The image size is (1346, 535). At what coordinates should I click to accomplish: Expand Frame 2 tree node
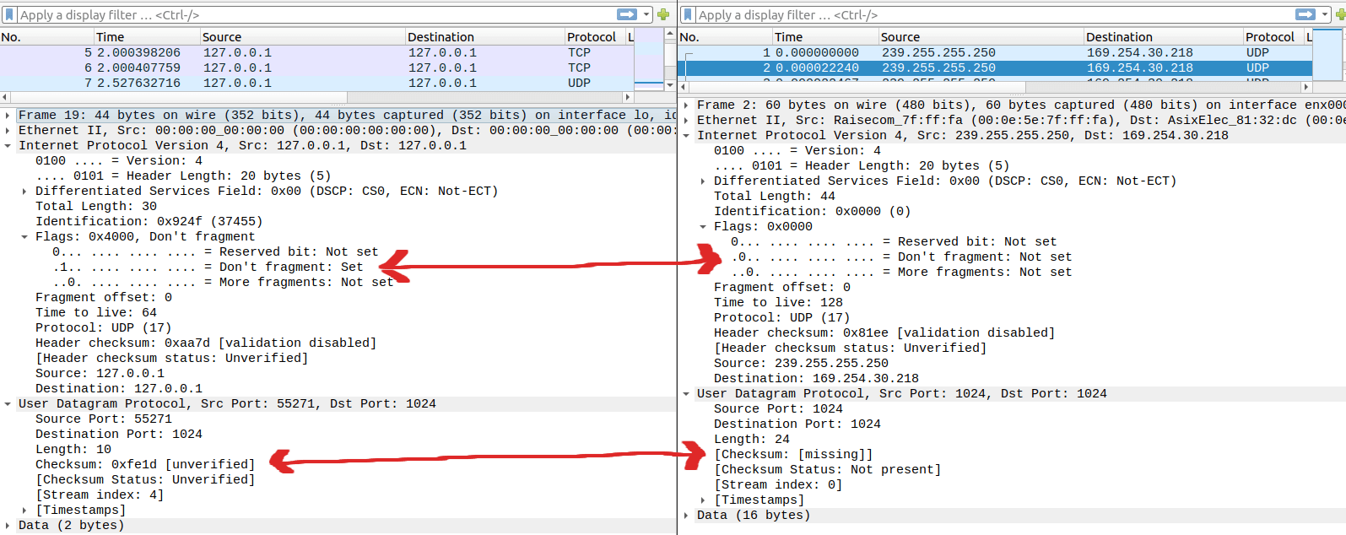pyautogui.click(x=687, y=105)
